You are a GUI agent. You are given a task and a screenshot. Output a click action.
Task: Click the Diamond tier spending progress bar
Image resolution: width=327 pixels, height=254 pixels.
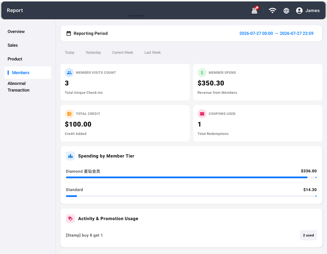[x=191, y=177]
